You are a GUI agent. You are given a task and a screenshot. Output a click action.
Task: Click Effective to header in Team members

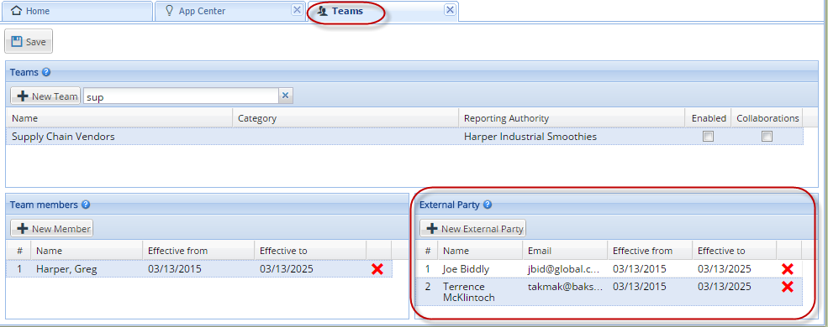310,251
